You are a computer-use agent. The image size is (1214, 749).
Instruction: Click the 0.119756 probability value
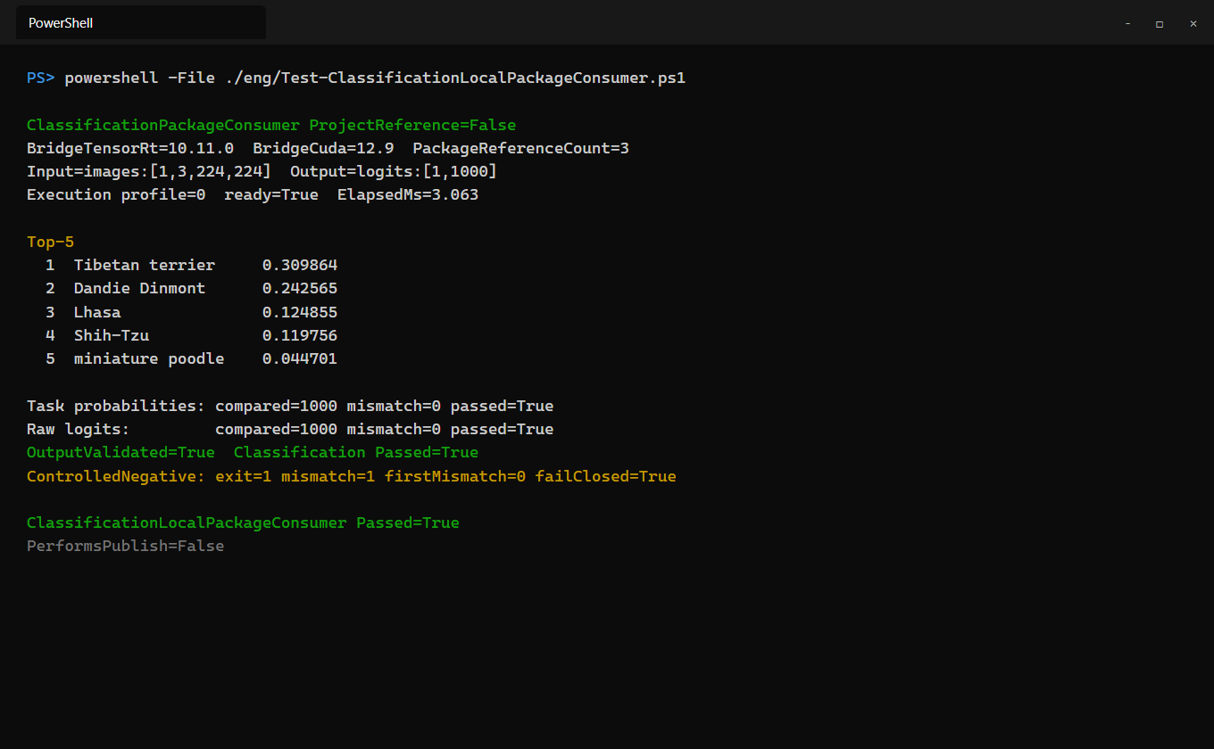pyautogui.click(x=300, y=335)
